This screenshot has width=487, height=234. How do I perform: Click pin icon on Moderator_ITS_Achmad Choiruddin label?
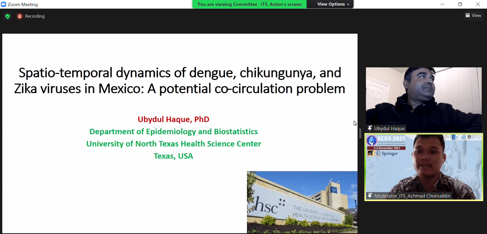[370, 196]
